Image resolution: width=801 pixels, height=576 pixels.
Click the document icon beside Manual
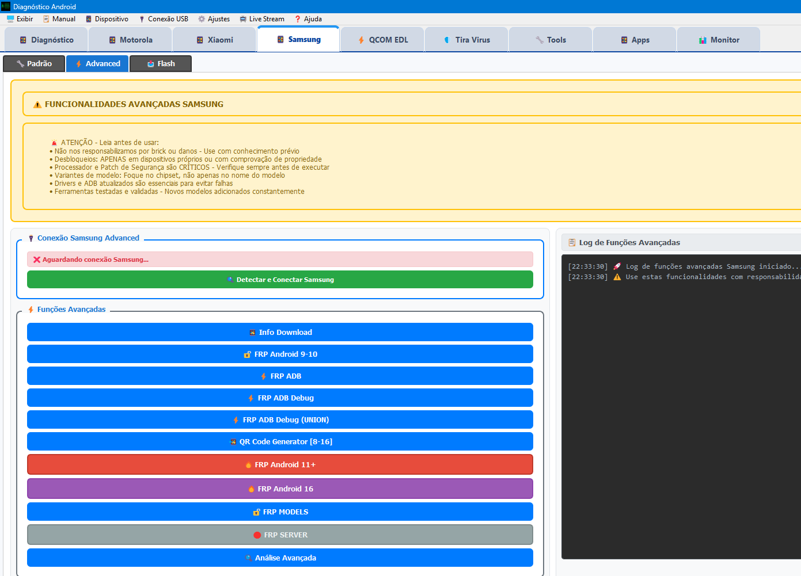click(46, 19)
